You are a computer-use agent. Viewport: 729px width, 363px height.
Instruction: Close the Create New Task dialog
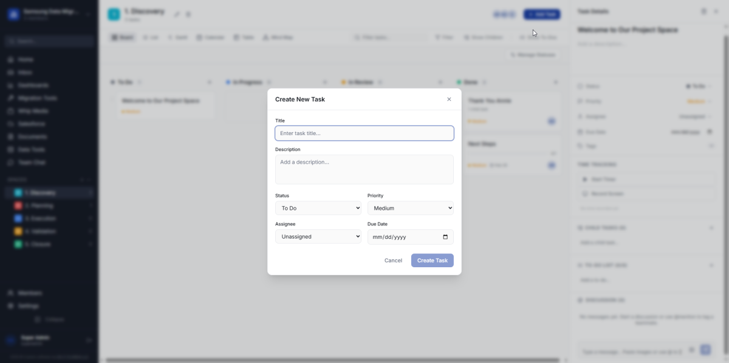pos(449,99)
